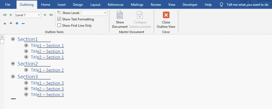The image size is (272, 109).
Task: Open the Help tab
Action: 208,5
